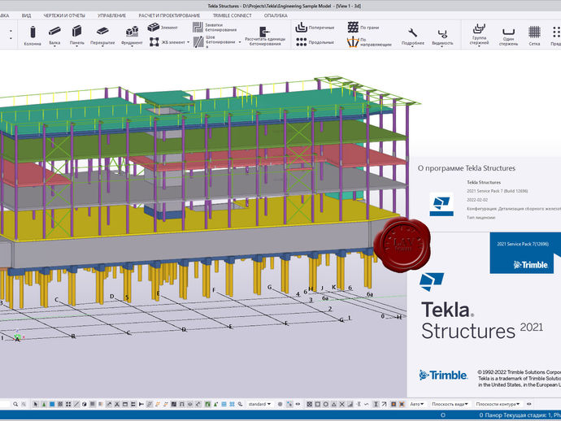Select the Группа стержней tool
Viewport: 561px width, 421px height.
479,34
